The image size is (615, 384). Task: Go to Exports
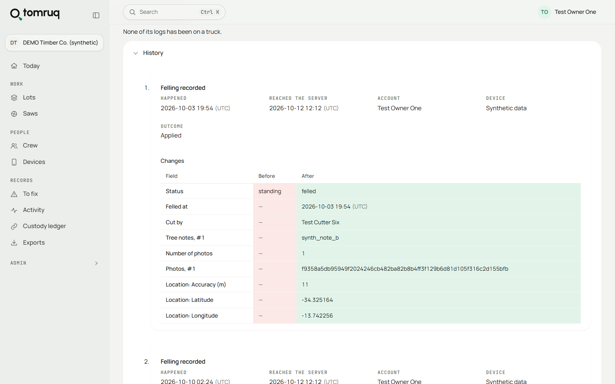pyautogui.click(x=54, y=243)
